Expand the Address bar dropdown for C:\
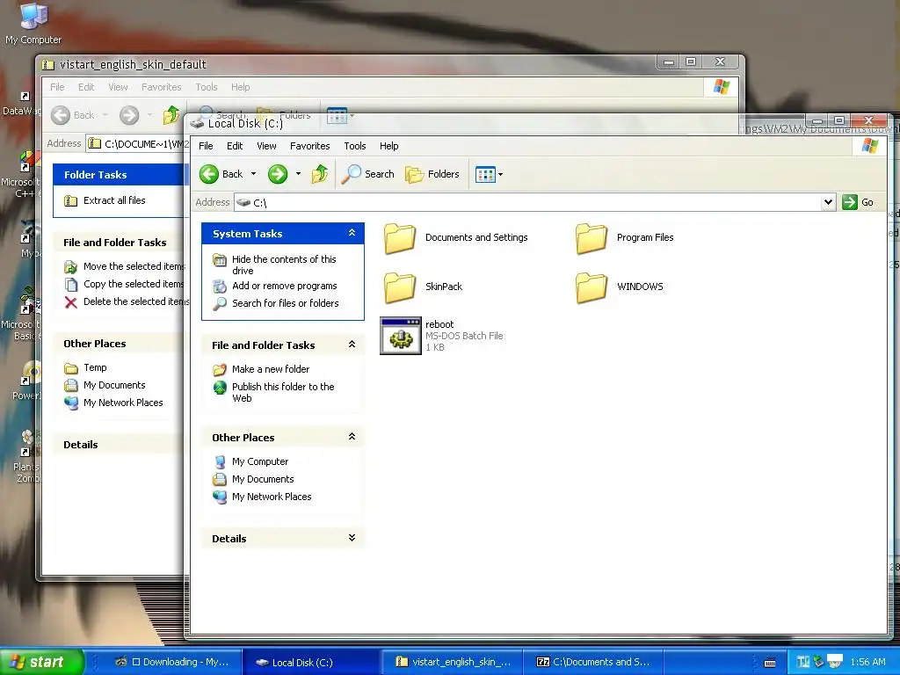900x675 pixels. [x=828, y=202]
